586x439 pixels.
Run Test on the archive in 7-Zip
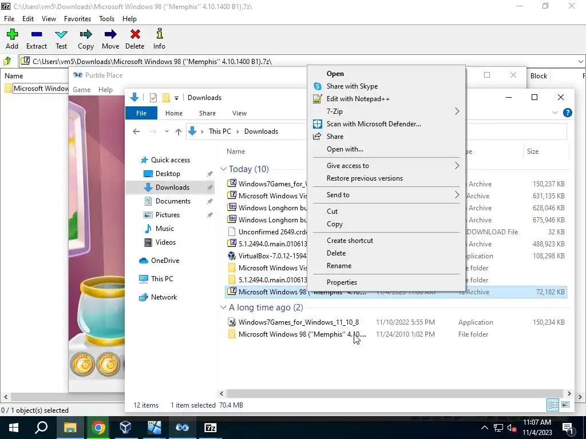[x=61, y=39]
